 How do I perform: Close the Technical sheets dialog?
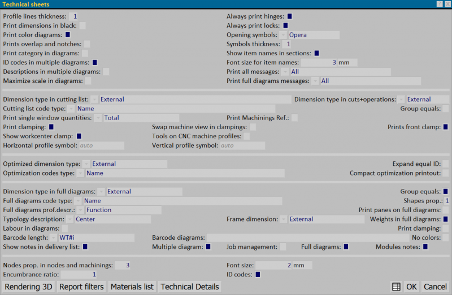tap(447, 4)
